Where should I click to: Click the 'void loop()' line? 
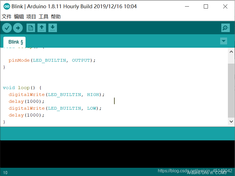coord(22,88)
